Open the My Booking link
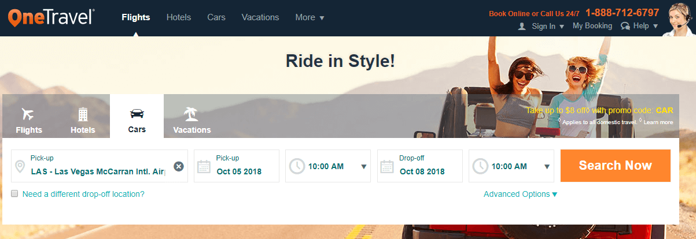The height and width of the screenshot is (239, 696). [x=592, y=26]
